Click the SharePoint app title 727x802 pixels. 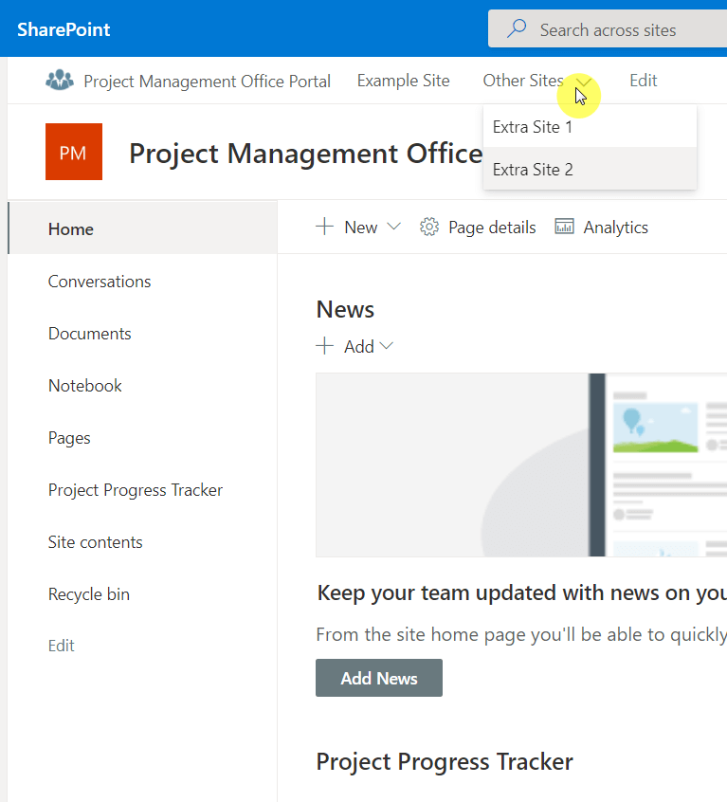(x=64, y=29)
